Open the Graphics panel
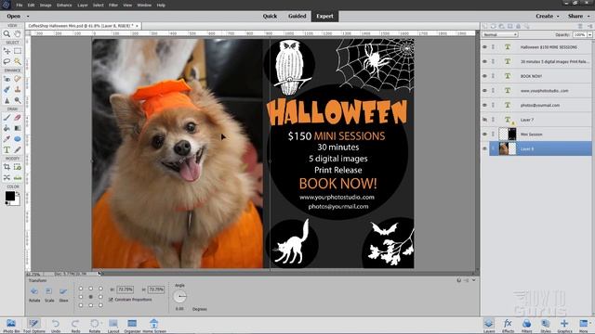The height and width of the screenshot is (334, 595). pos(564,326)
